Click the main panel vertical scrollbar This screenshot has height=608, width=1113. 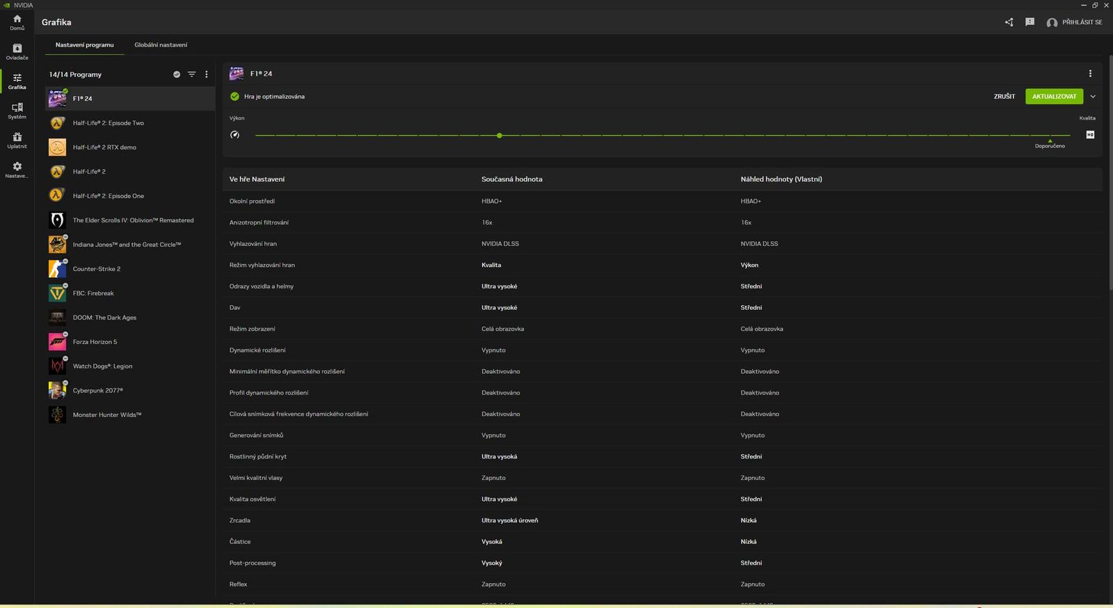(1110, 172)
